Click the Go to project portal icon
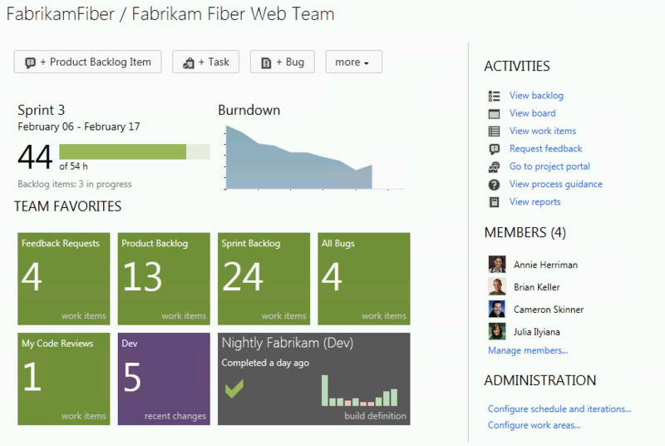The height and width of the screenshot is (446, 665). pyautogui.click(x=494, y=166)
